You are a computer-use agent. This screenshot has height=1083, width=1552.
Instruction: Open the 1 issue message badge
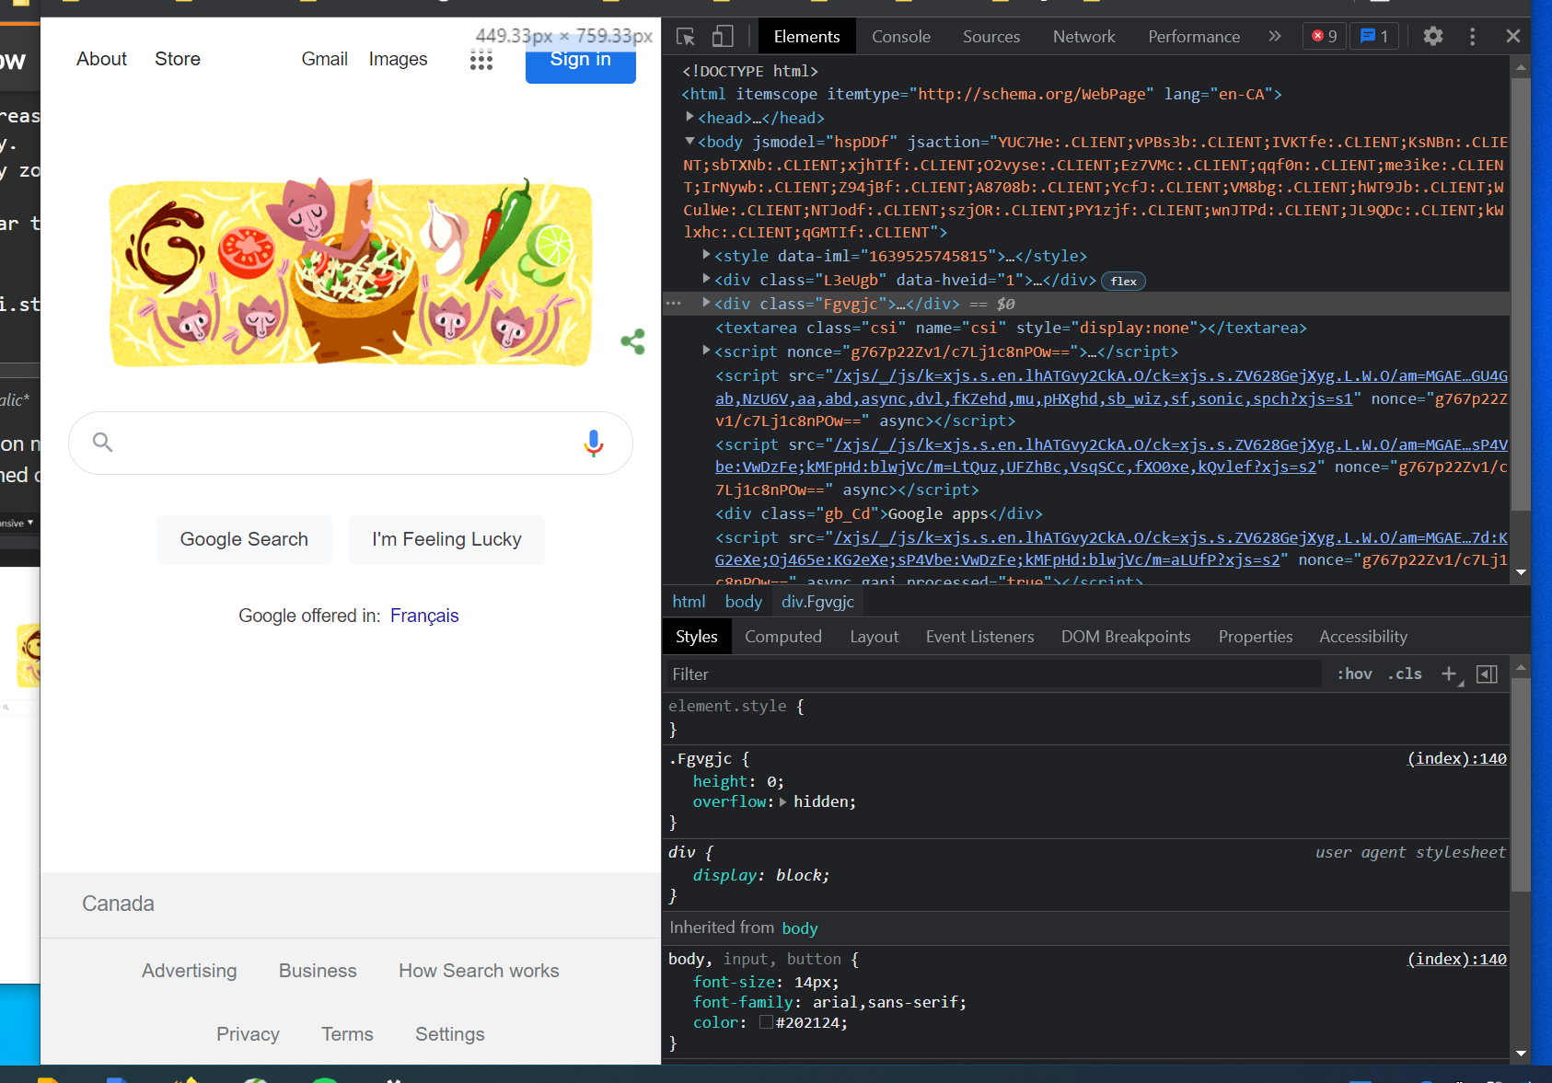pyautogui.click(x=1374, y=37)
